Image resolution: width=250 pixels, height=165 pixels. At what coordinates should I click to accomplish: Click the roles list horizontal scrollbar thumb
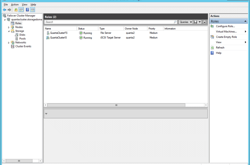click(116, 105)
